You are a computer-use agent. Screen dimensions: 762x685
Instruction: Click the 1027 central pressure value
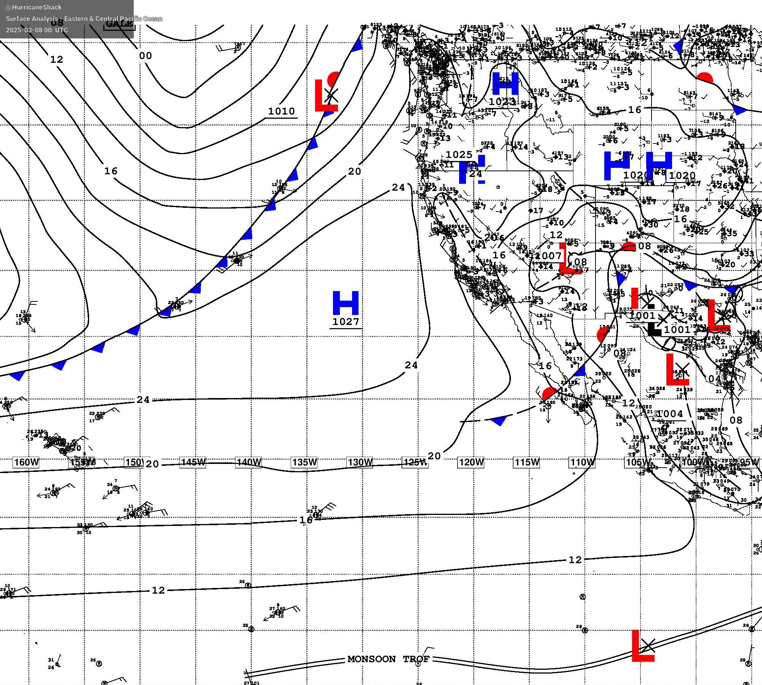click(x=346, y=322)
